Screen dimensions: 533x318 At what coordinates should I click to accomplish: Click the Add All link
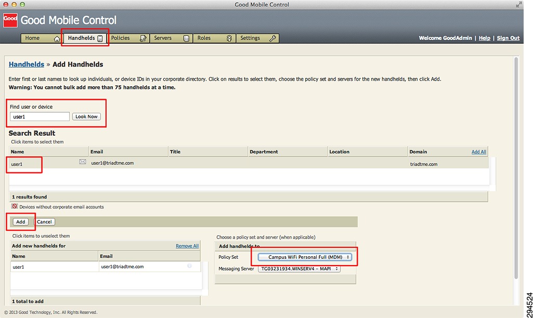(478, 152)
